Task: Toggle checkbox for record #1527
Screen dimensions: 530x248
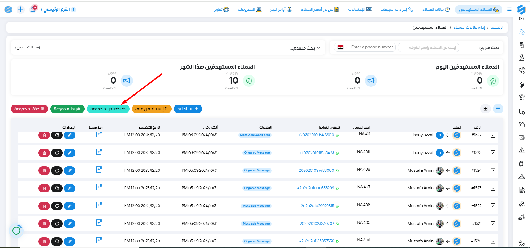Action: click(x=493, y=135)
